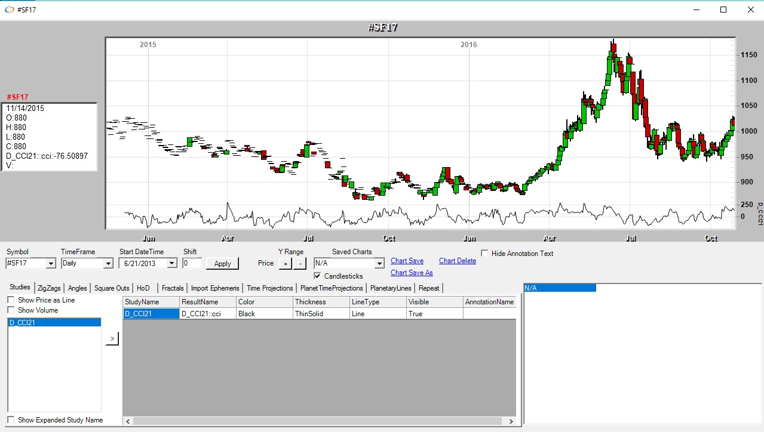Viewport: 764px width, 432px height.
Task: Enable Show Price as Line checkbox
Action: click(11, 300)
